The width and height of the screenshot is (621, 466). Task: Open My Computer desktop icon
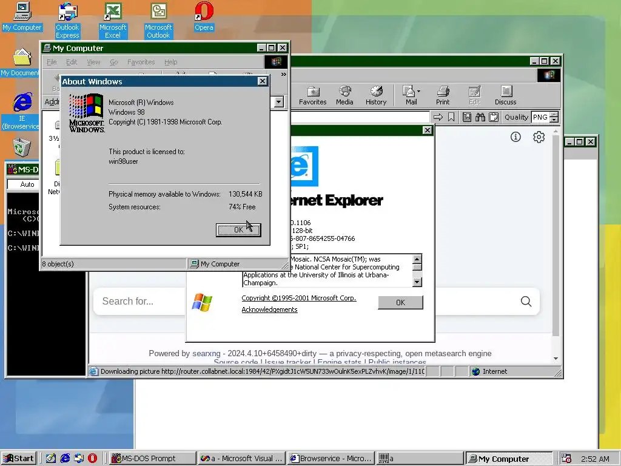point(22,16)
